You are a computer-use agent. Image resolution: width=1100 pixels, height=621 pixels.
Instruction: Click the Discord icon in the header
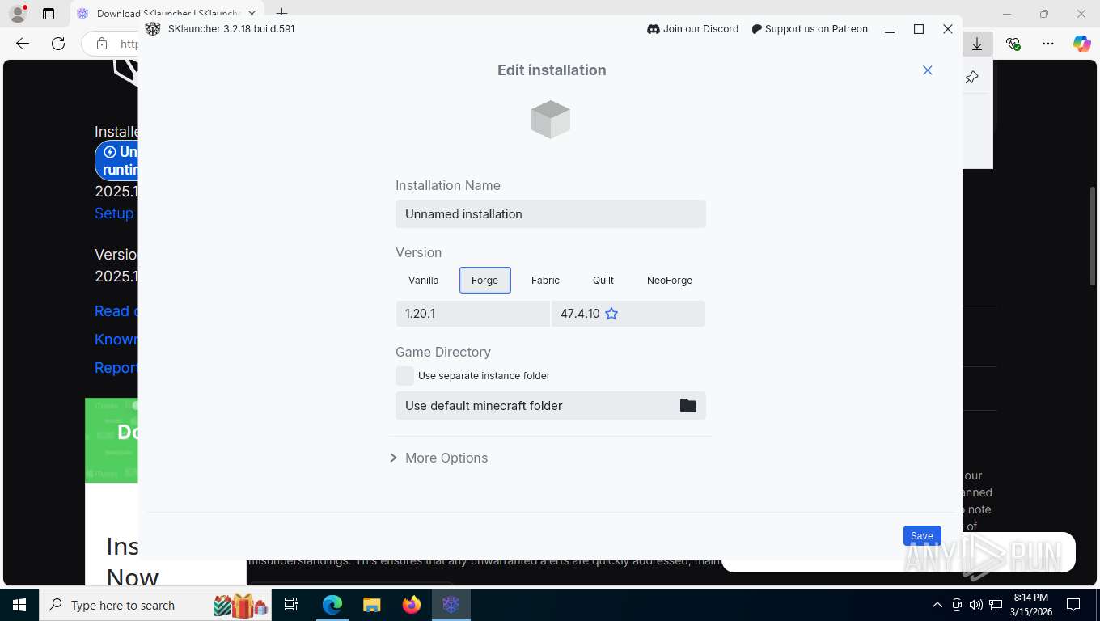point(654,29)
